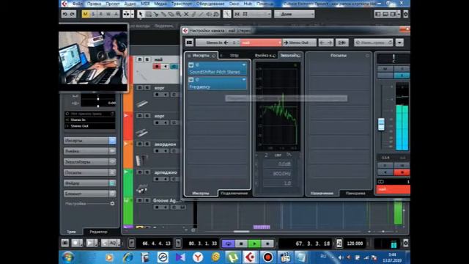Open the Оборудование menu
Viewport: 469px width, 264px height.
coord(210,4)
